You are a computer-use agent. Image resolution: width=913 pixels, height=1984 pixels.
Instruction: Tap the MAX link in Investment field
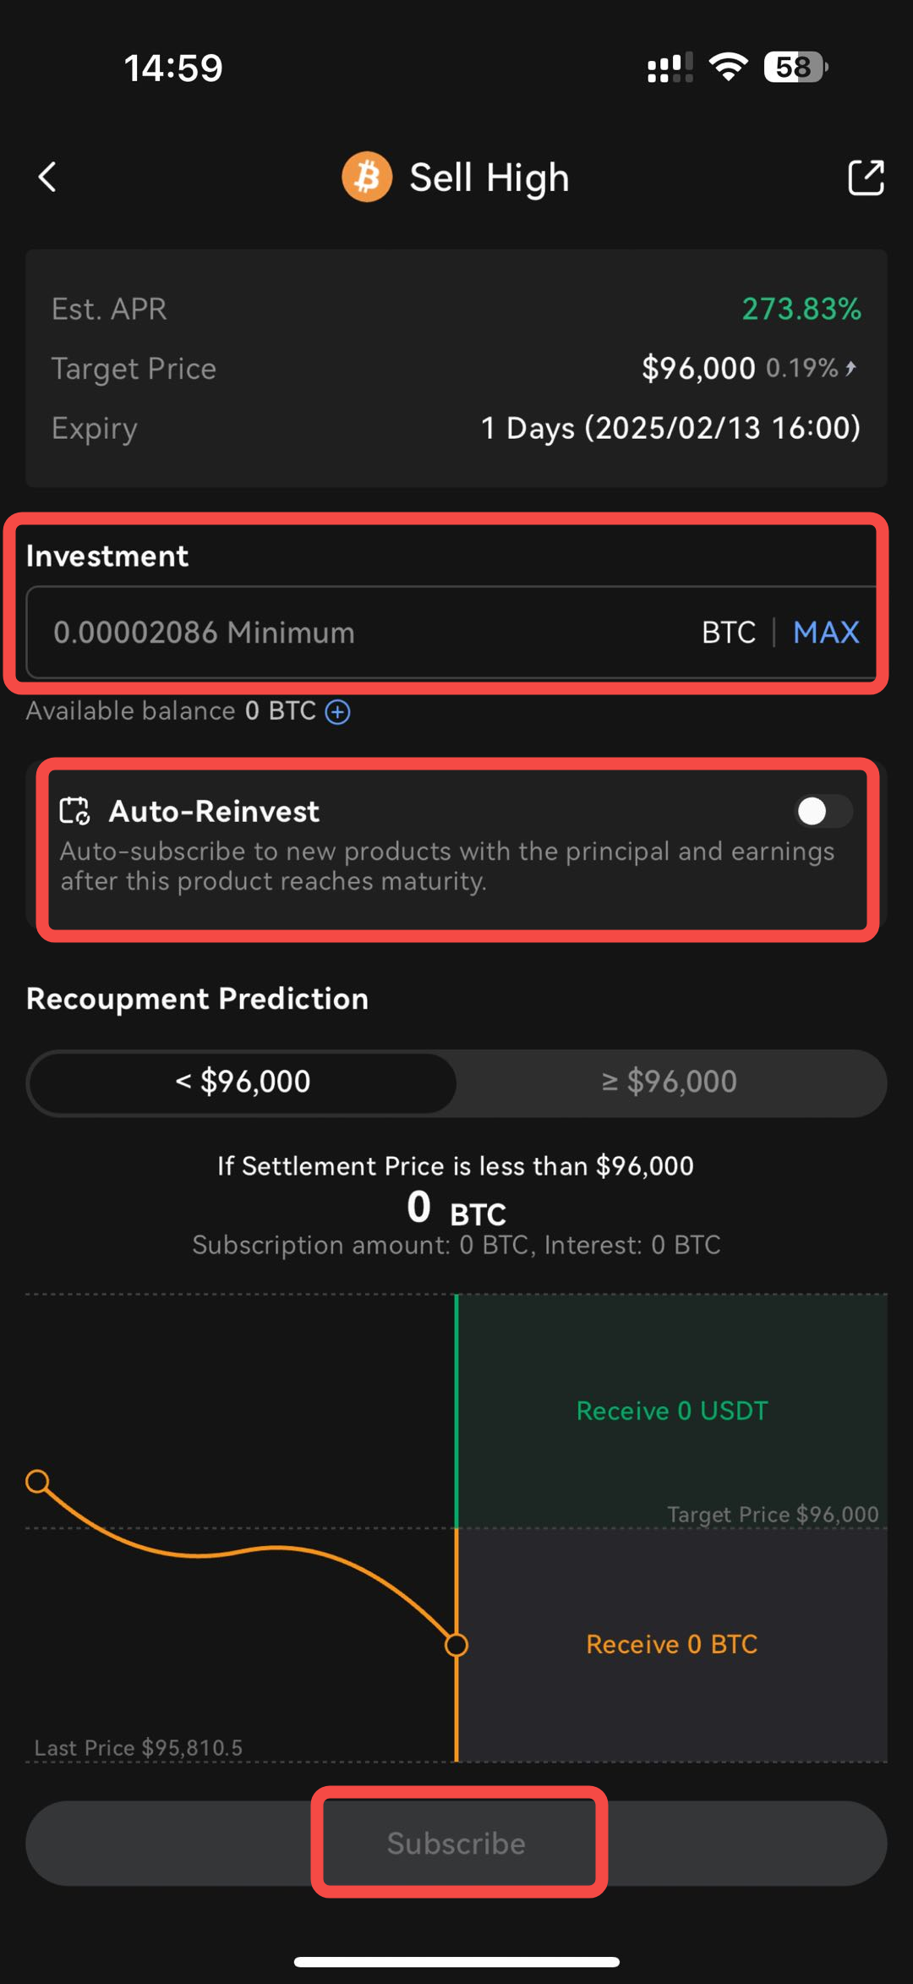pyautogui.click(x=826, y=633)
